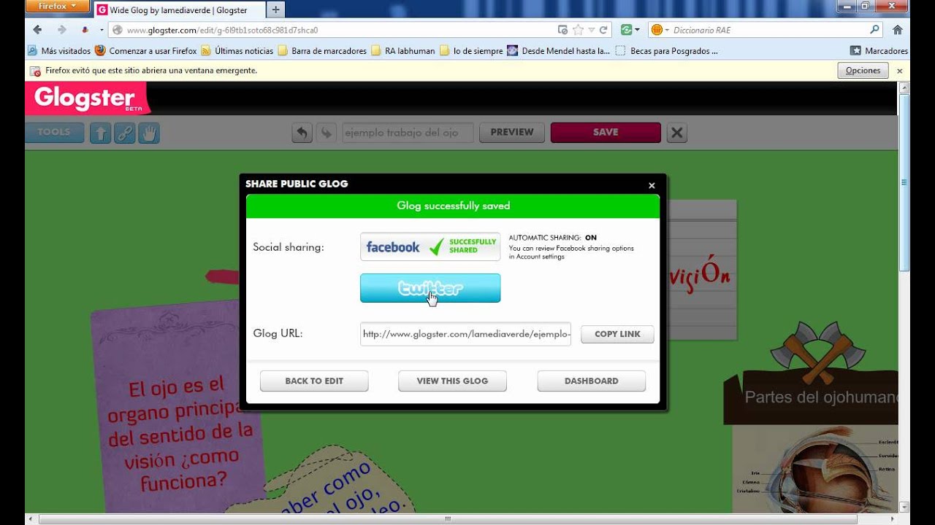This screenshot has height=525, width=935.
Task: Click the Glog successfully saved banner
Action: pos(453,206)
